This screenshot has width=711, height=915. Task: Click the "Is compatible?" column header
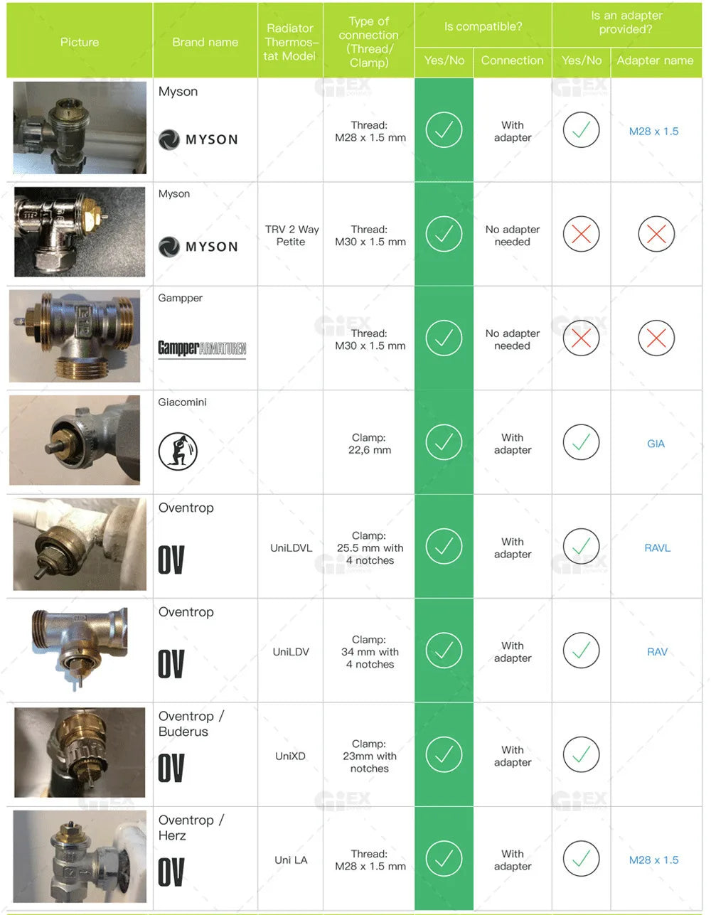tap(483, 26)
